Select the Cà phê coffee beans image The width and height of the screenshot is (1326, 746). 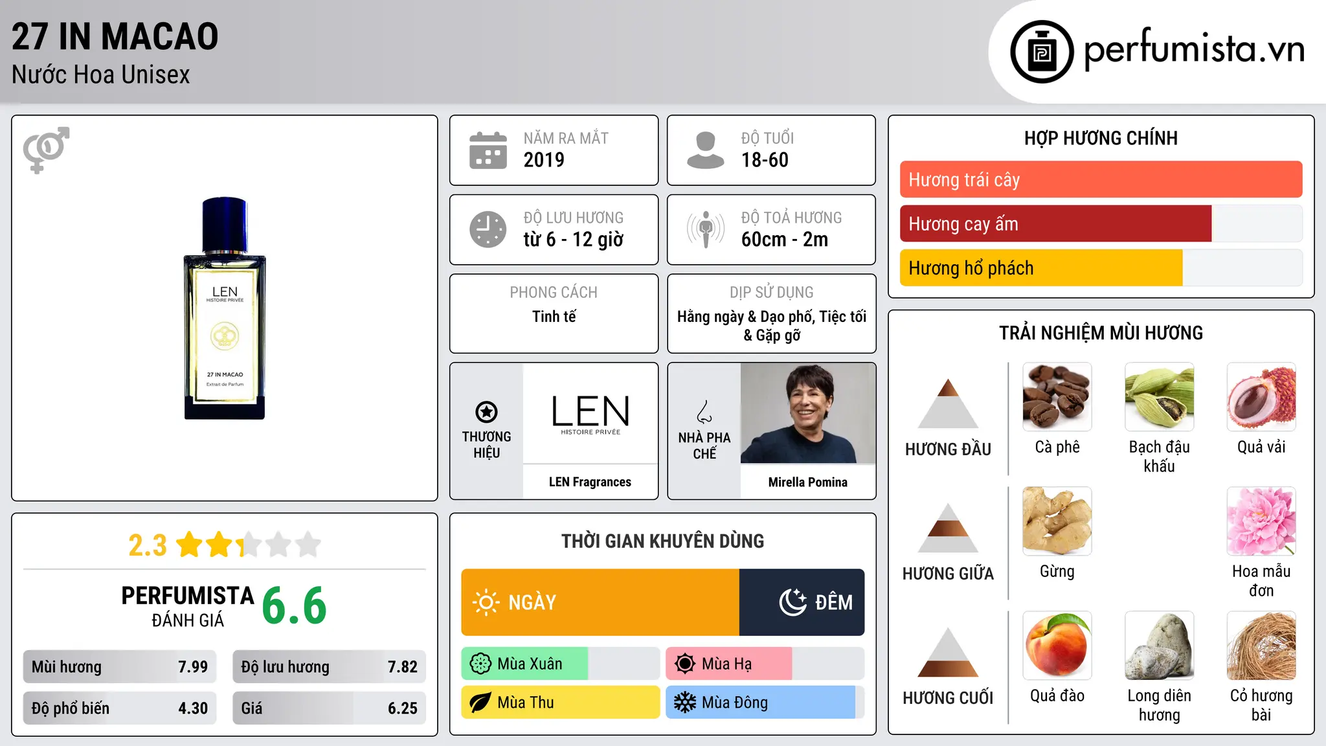[1057, 397]
